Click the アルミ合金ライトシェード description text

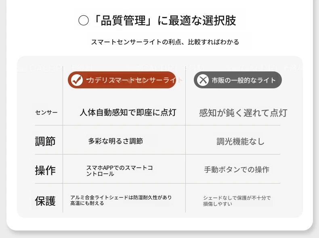pos(121,200)
